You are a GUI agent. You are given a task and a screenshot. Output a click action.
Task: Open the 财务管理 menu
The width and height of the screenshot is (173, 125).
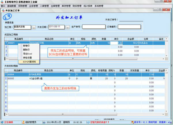(x=77, y=6)
